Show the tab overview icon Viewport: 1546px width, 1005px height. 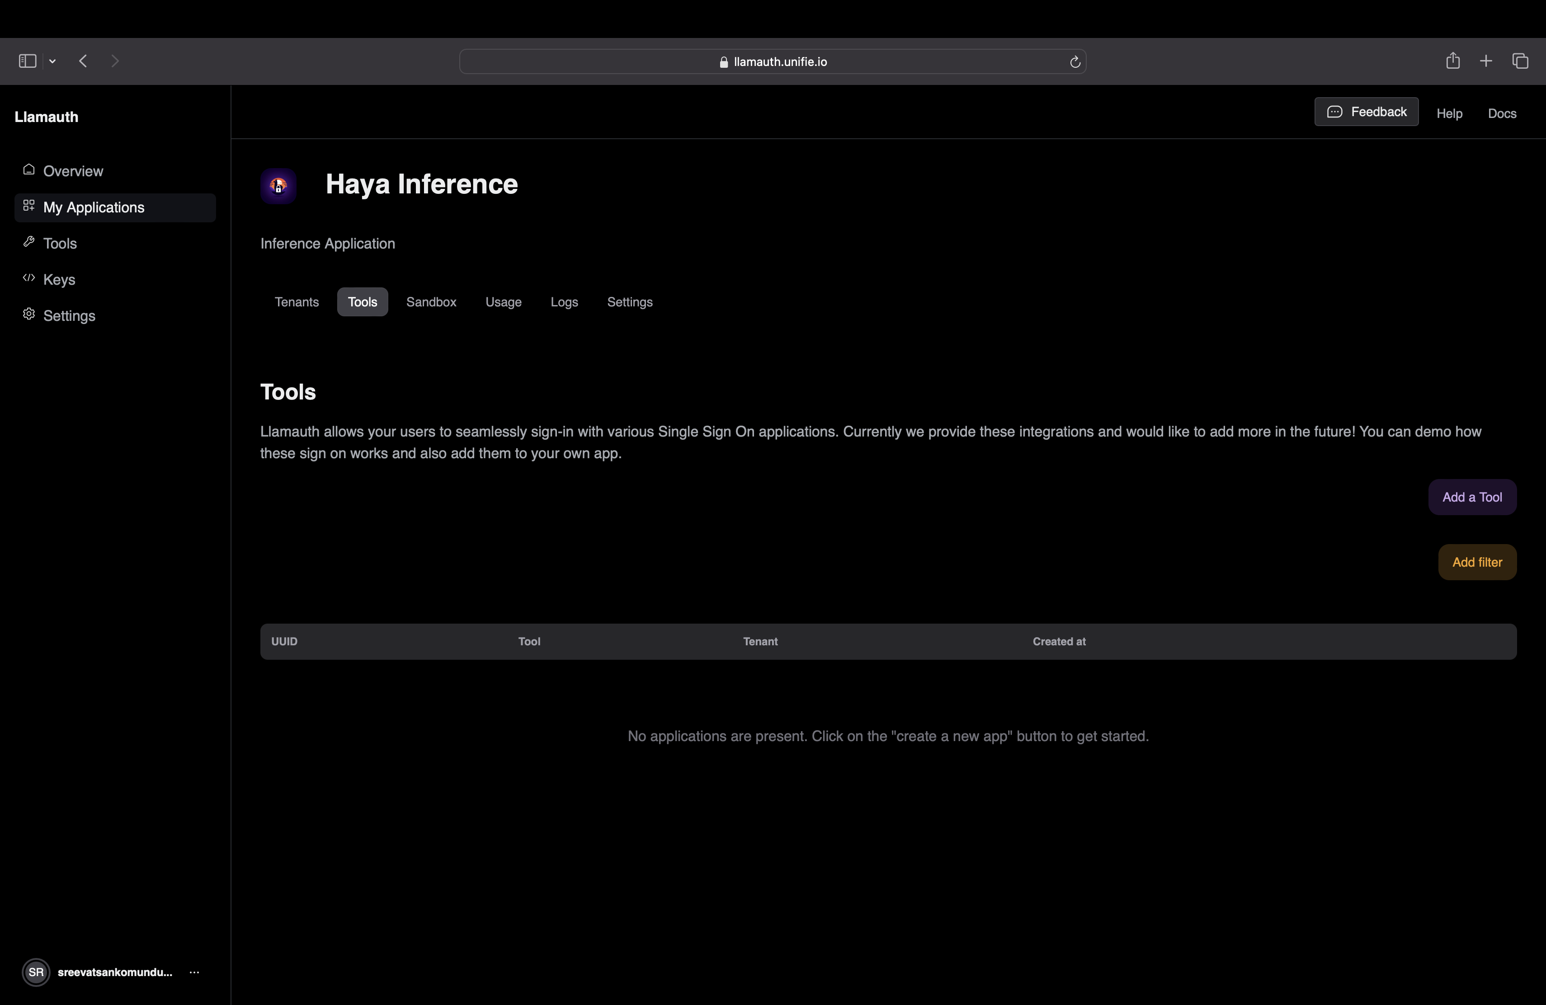[x=1520, y=61]
